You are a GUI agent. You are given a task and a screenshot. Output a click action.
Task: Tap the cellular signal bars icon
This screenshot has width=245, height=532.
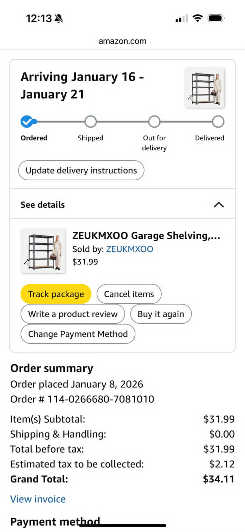coord(182,19)
